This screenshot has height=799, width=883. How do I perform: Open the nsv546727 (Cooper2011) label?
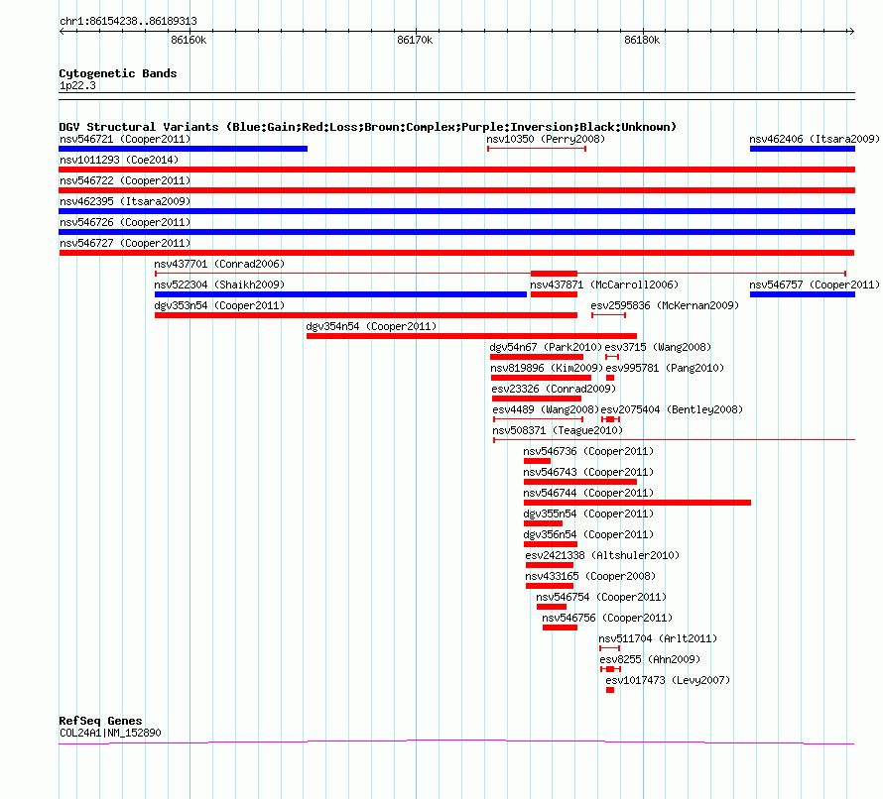tap(125, 243)
